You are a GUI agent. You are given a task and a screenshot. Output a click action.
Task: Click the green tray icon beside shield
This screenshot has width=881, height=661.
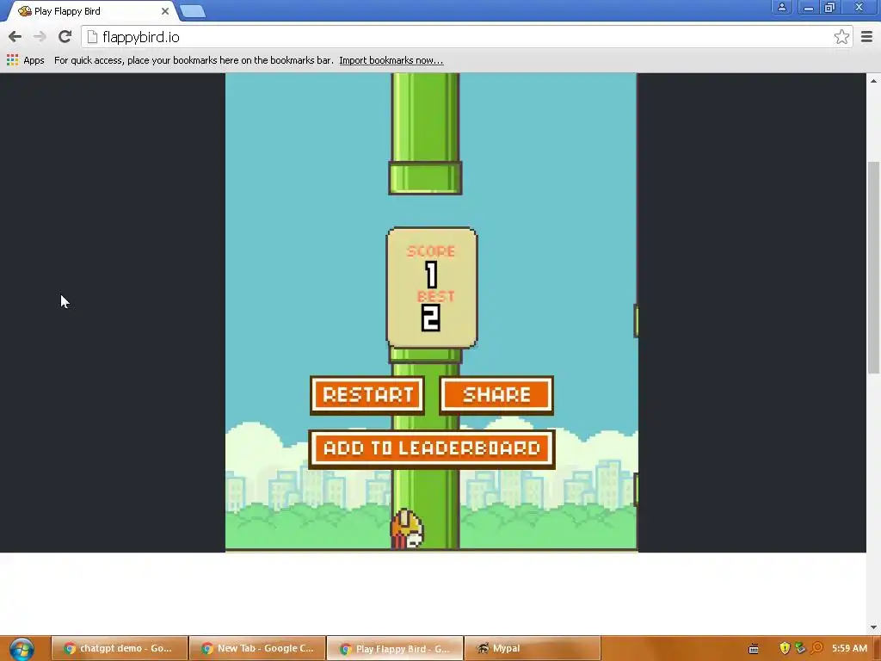point(800,648)
